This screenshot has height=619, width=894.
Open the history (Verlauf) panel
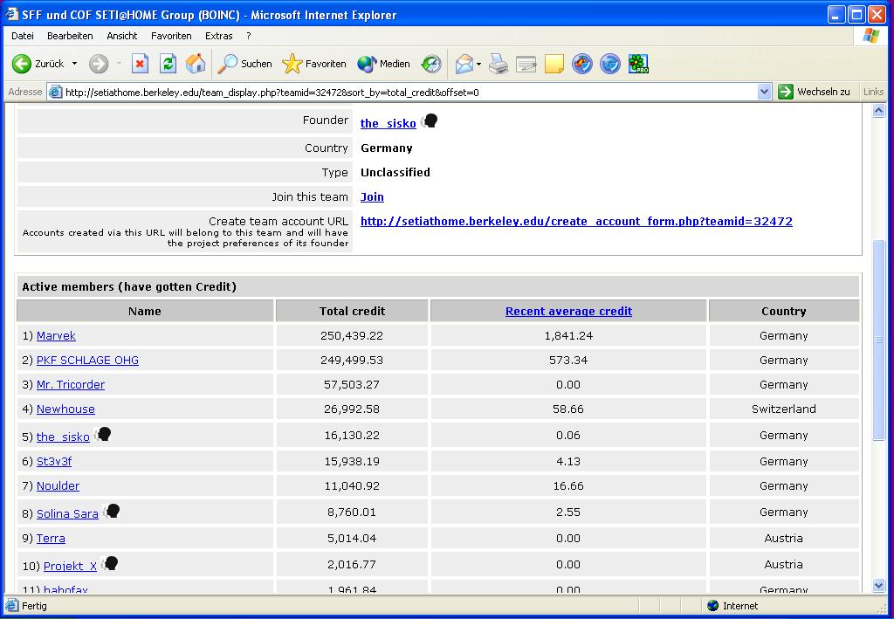(431, 64)
